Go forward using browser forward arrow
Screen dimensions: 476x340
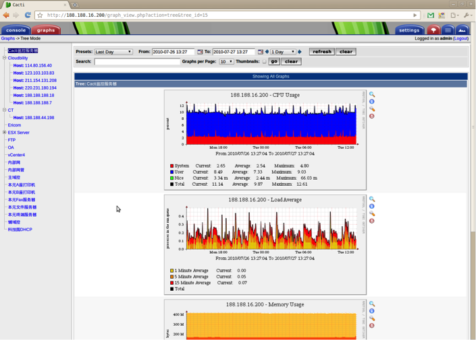tap(16, 15)
